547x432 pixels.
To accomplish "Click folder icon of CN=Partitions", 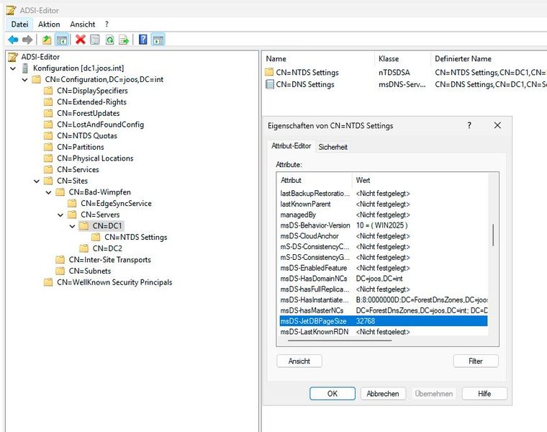I will (x=48, y=147).
